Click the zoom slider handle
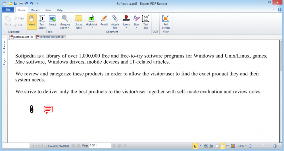This screenshot has height=151, width=284. [263, 146]
